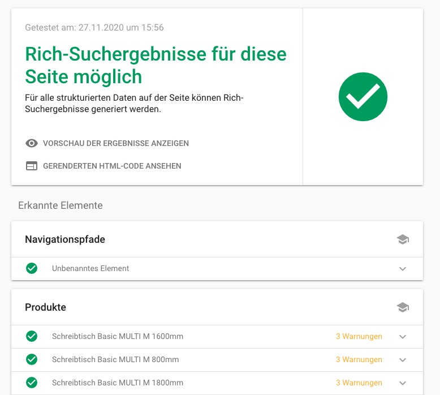Click VORSCHAU DER ERGEBNISSE ANZEIGEN
440x395 pixels.
(116, 143)
